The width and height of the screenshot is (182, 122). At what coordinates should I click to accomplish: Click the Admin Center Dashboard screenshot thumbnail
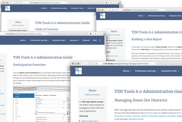(x=42, y=104)
